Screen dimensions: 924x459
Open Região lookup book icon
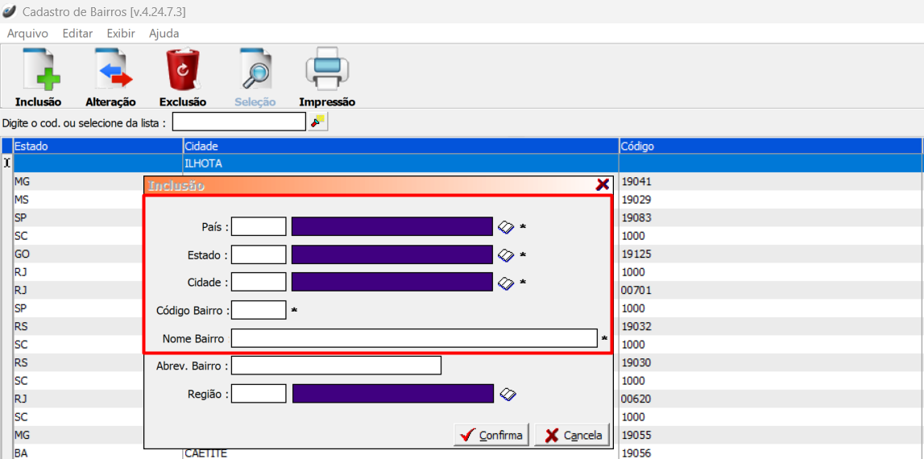(x=507, y=394)
